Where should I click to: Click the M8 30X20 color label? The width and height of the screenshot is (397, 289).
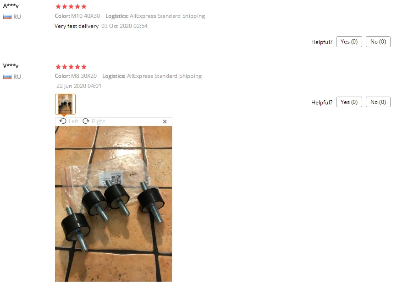pos(84,76)
